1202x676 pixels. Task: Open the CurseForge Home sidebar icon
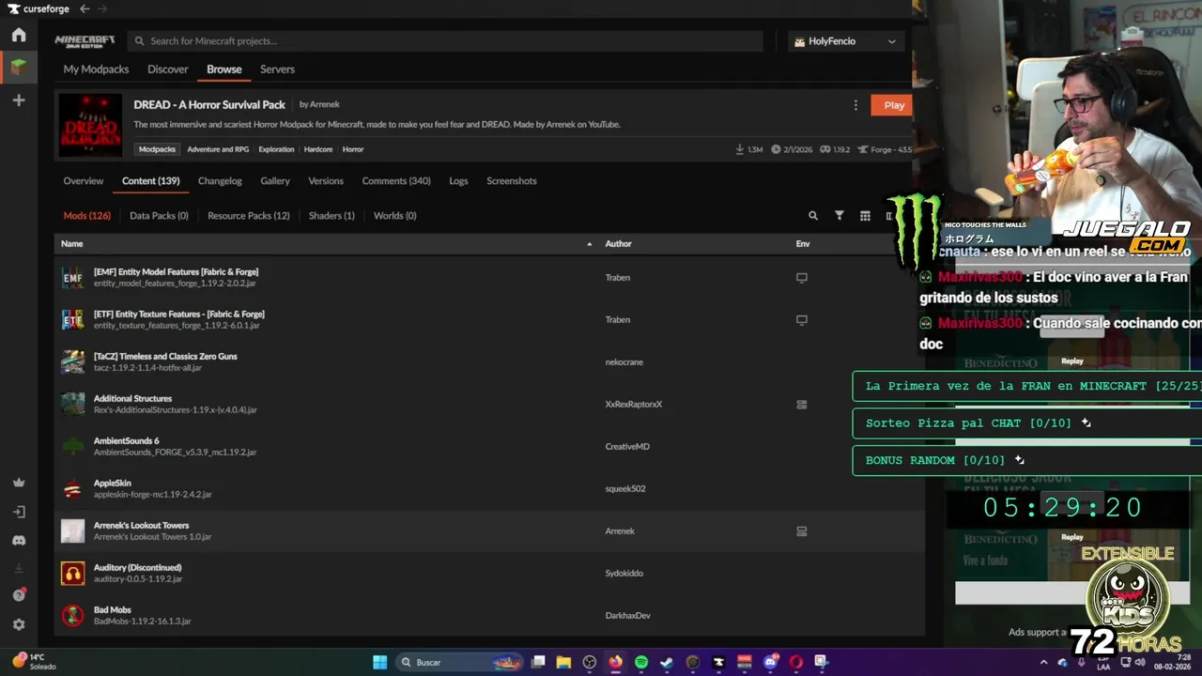click(19, 35)
